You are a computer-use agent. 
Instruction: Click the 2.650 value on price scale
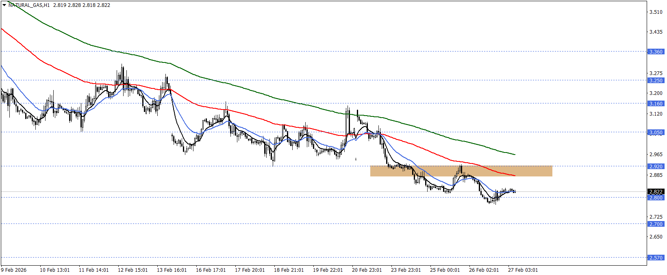click(x=656, y=237)
